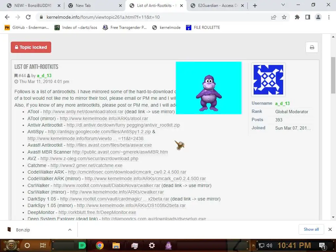This screenshot has width=336, height=252.
Task: Click the site lock icon in address bar
Action: coord(41,17)
